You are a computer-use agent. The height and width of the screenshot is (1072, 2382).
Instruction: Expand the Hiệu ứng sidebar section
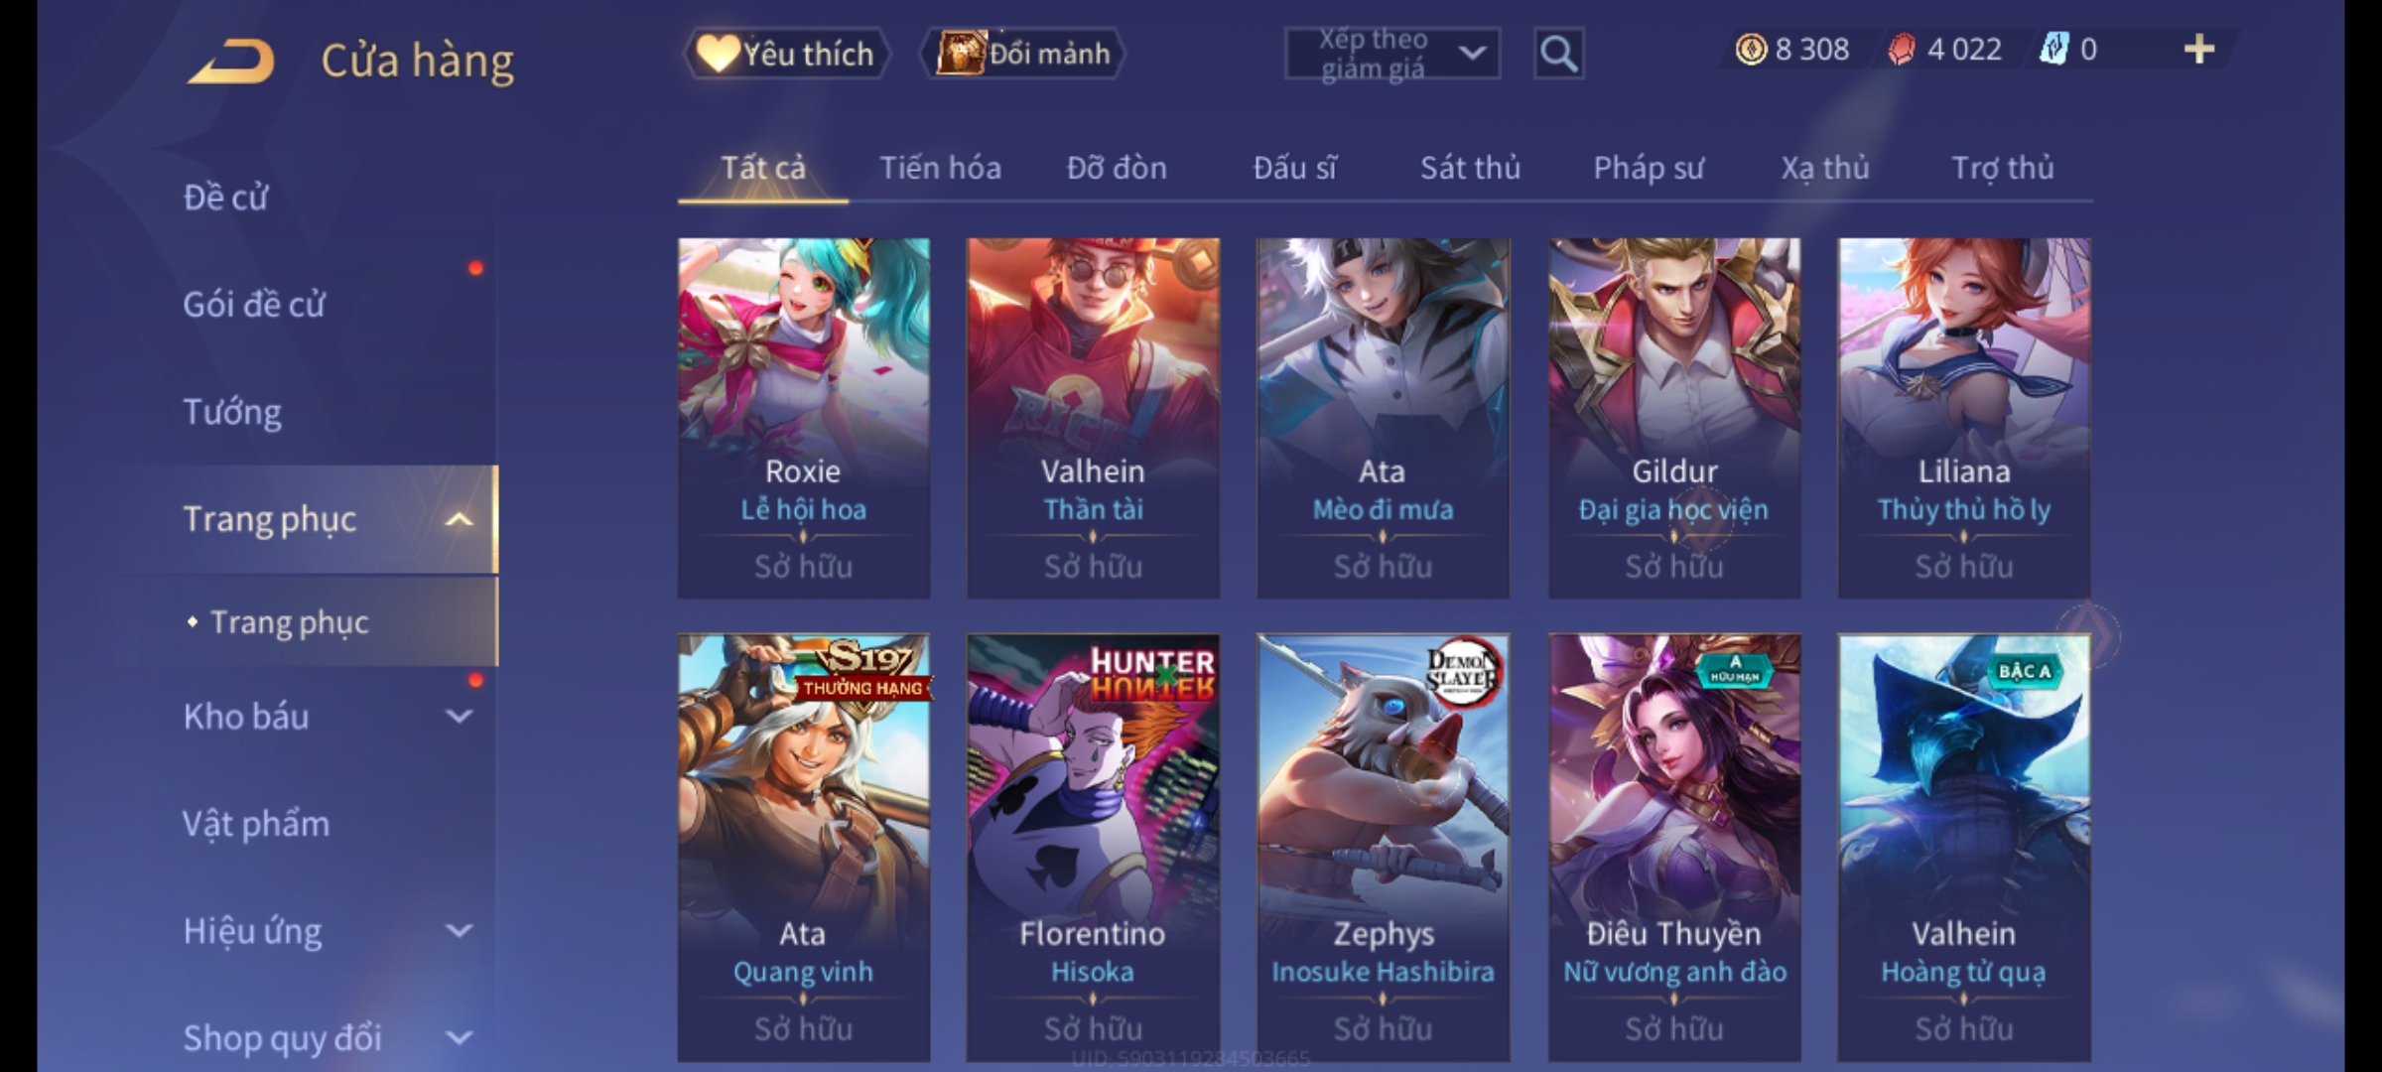pyautogui.click(x=459, y=931)
